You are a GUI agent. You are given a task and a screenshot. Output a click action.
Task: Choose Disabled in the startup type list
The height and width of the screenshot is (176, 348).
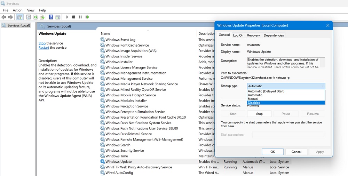point(286,103)
